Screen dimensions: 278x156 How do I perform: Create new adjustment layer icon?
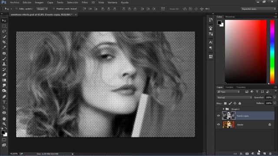253,154
